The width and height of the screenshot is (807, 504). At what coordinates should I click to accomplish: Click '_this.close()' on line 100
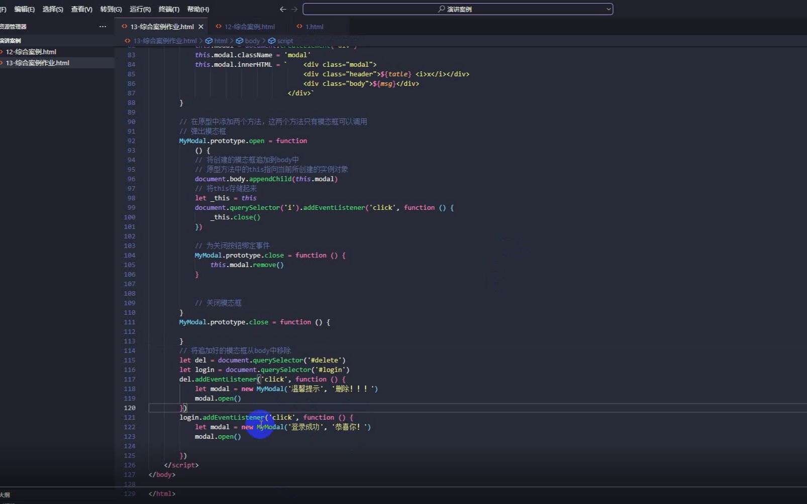[x=235, y=217]
